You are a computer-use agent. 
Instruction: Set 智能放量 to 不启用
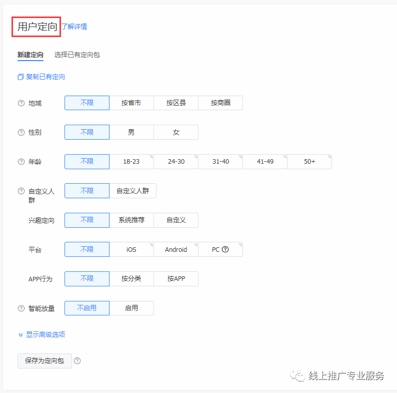(87, 308)
